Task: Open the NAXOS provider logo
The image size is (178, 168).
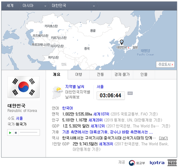Action: [x=172, y=163]
